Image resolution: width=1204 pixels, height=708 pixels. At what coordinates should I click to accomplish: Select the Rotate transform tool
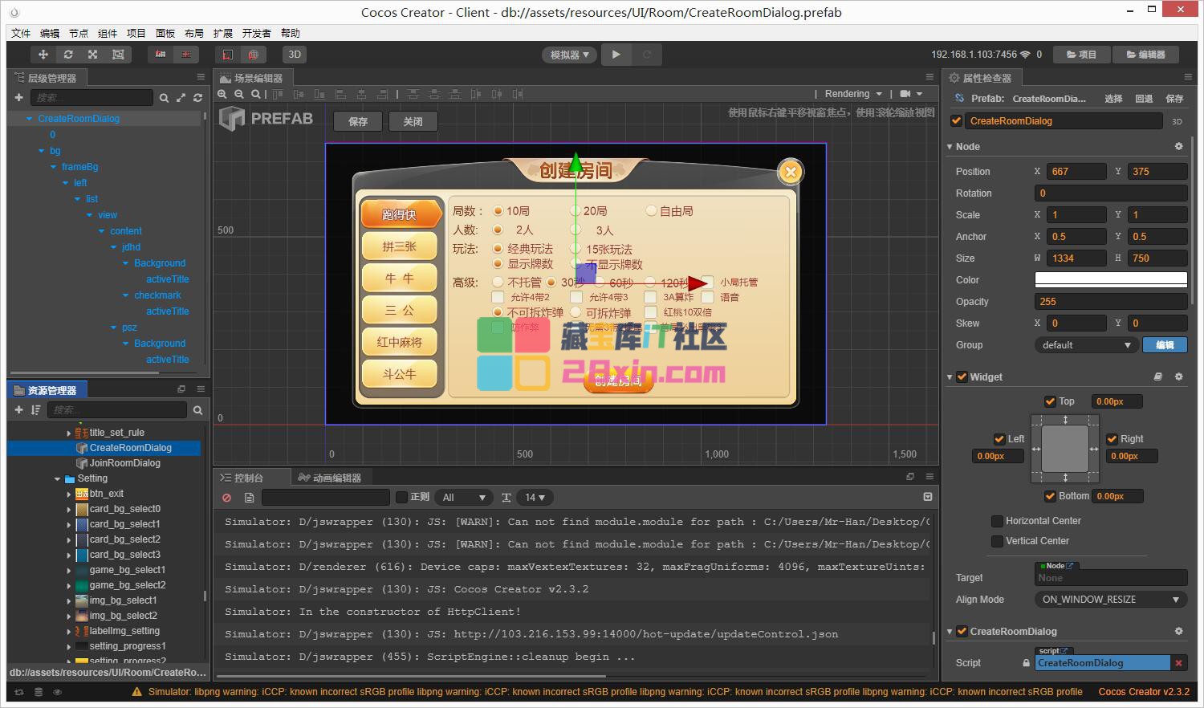pyautogui.click(x=68, y=55)
